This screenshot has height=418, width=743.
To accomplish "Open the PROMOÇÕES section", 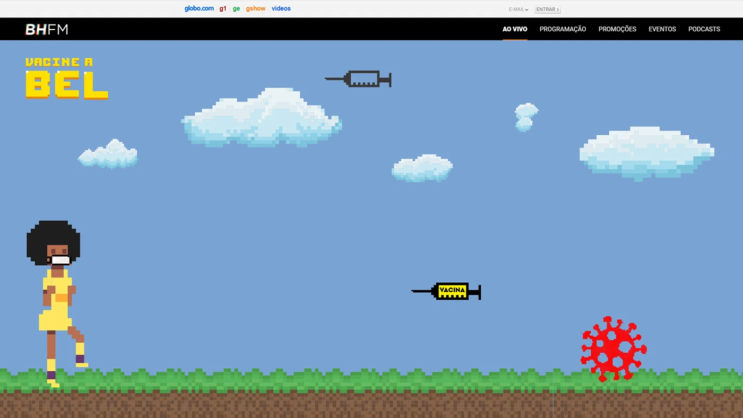I will [617, 29].
